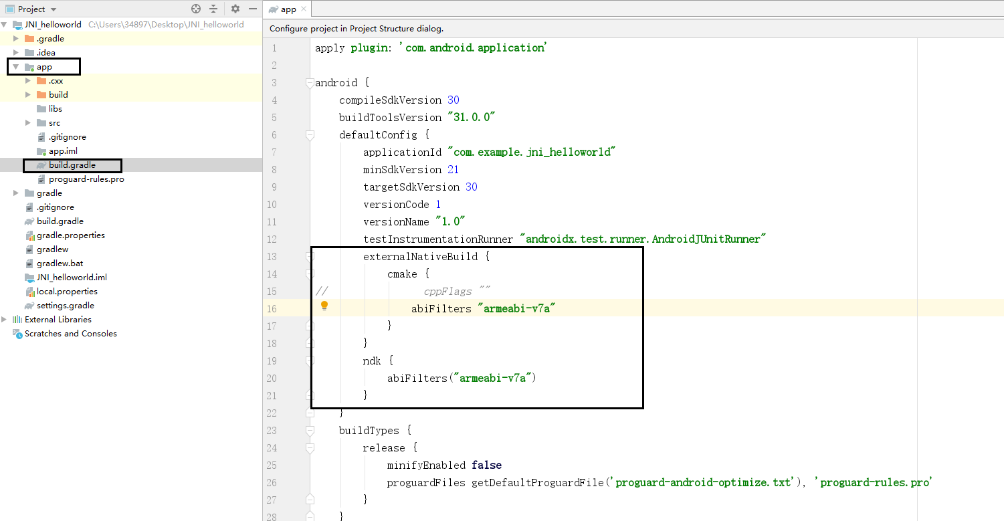Click compileSdkVersion value 30
The width and height of the screenshot is (1004, 521).
454,100
